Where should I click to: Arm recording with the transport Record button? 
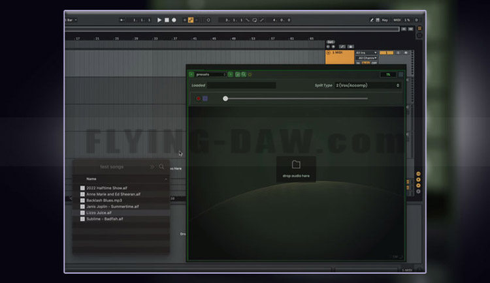pyautogui.click(x=174, y=20)
